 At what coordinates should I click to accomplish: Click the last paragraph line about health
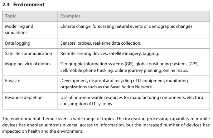coord(43,131)
